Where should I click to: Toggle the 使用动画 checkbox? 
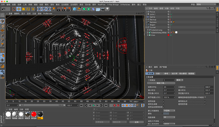tap(164, 101)
